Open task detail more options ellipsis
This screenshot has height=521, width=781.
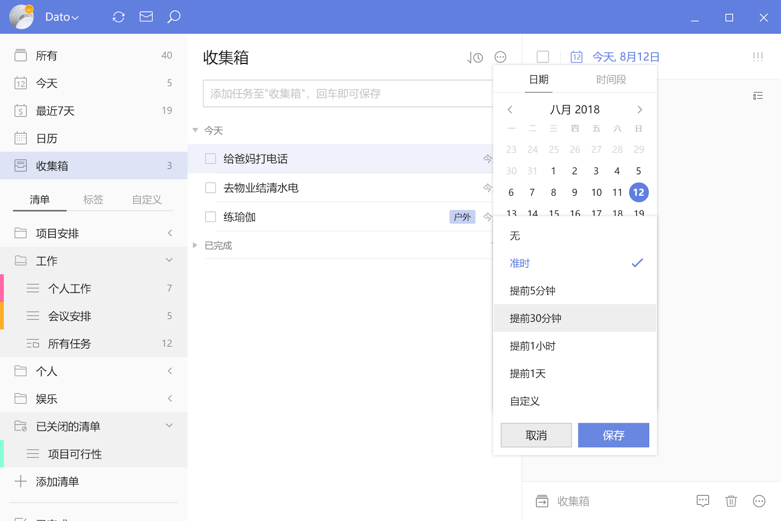point(759,501)
